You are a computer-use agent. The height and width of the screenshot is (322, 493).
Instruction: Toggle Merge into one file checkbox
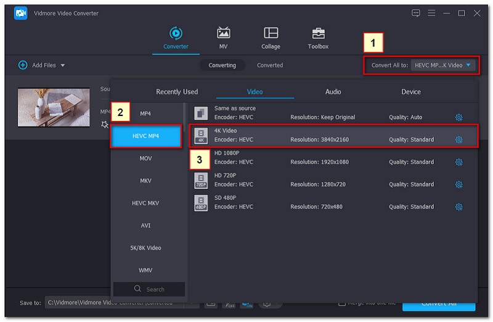click(x=342, y=303)
